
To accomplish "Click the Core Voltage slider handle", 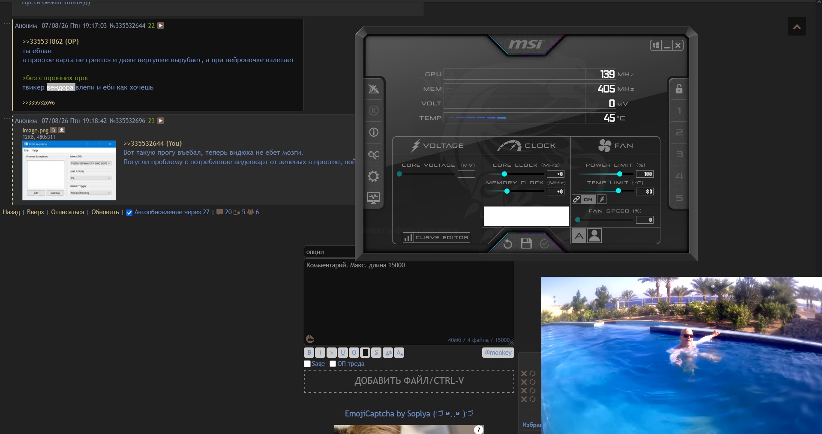I will click(x=399, y=174).
